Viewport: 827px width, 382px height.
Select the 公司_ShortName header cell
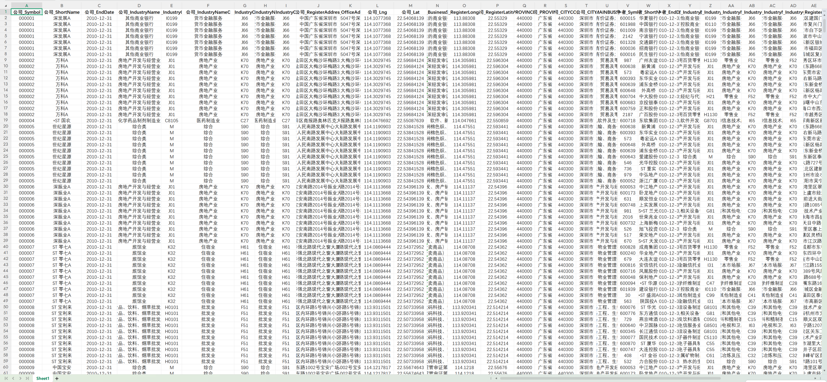pyautogui.click(x=62, y=12)
